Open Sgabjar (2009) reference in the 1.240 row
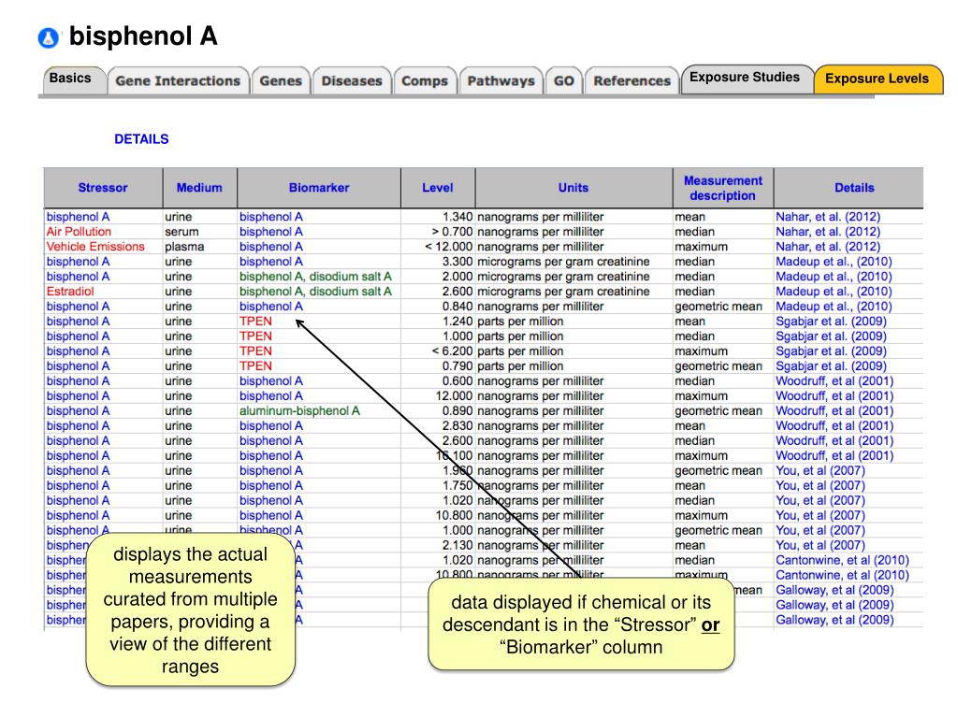 tap(831, 322)
